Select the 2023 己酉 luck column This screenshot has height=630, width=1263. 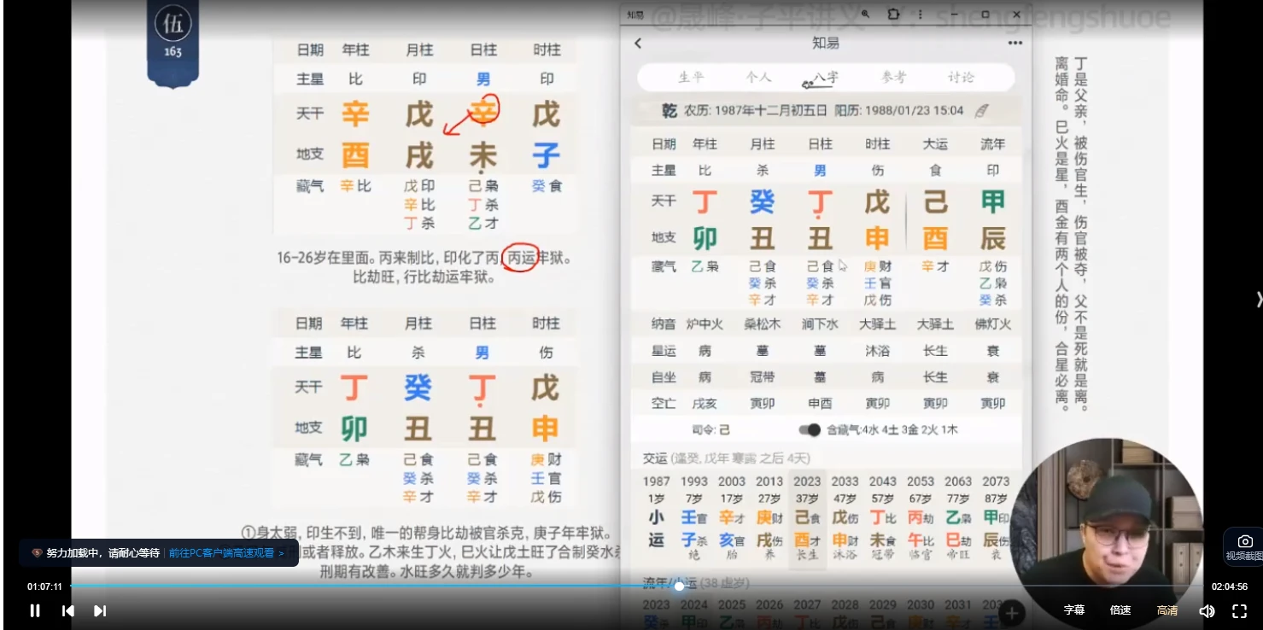click(x=807, y=519)
